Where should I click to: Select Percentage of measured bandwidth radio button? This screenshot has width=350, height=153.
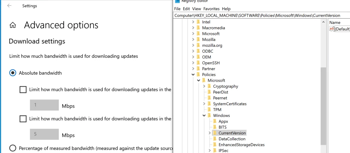click(x=13, y=148)
